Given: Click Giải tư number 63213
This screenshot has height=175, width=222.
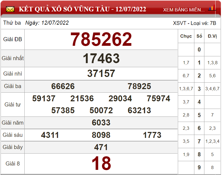Looking at the screenshot, I should [139, 110].
